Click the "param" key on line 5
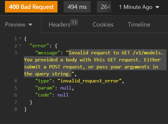 (x=45, y=88)
